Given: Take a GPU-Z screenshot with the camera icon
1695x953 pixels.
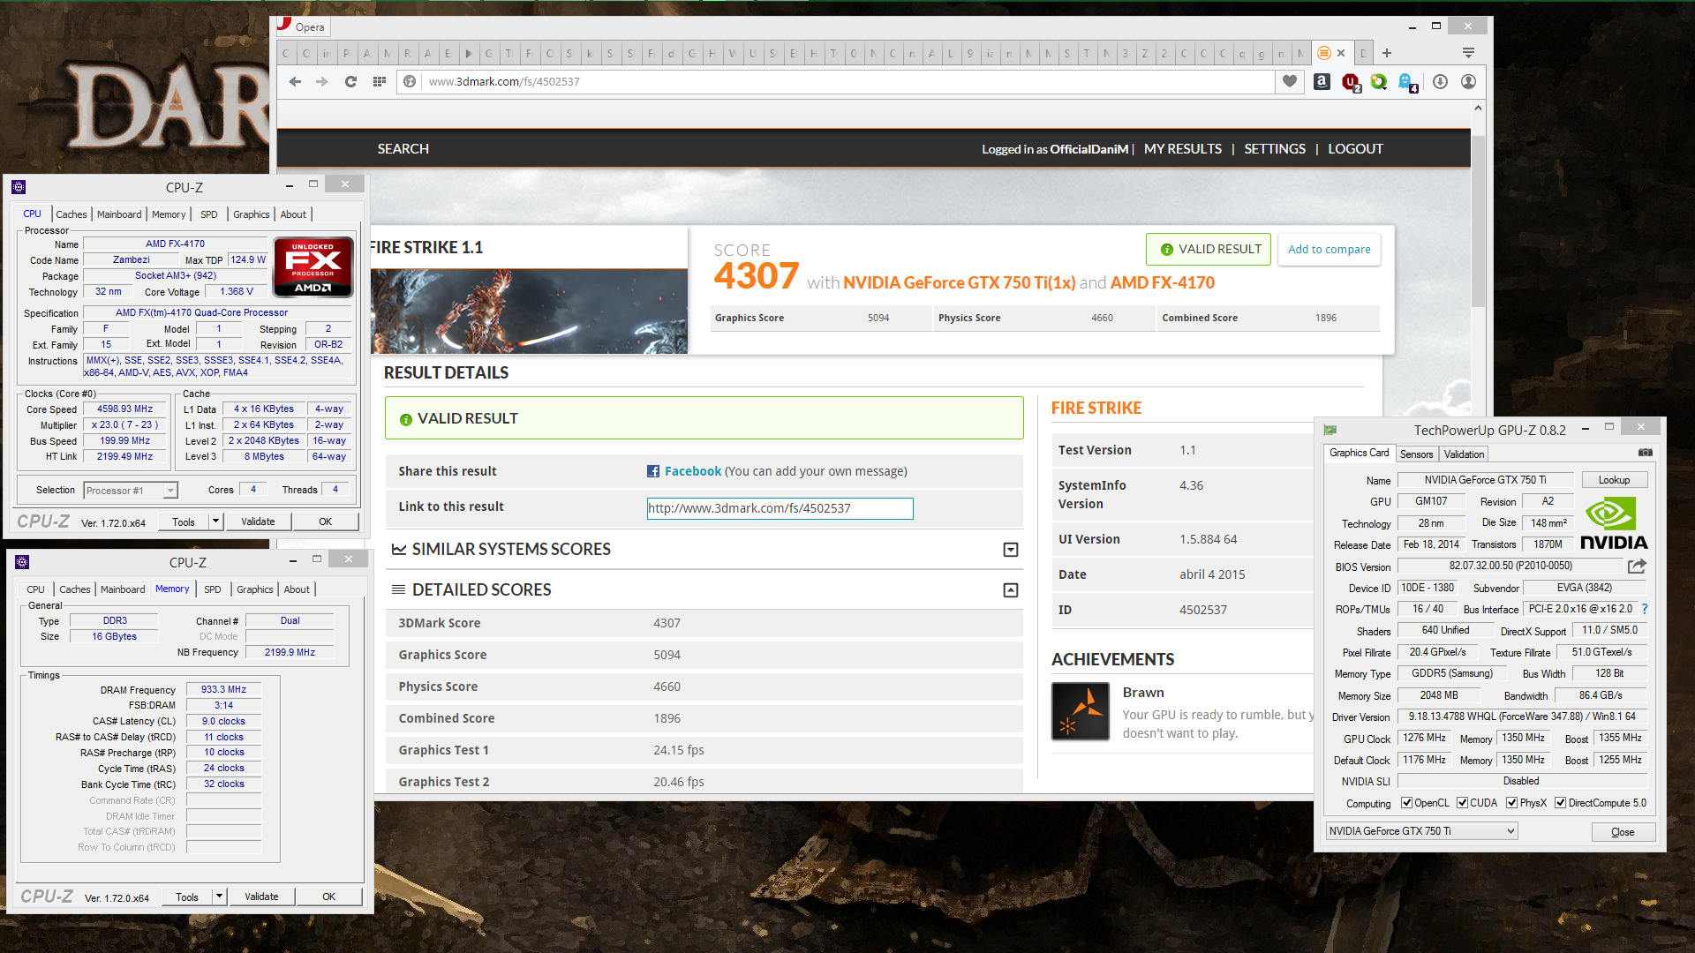Looking at the screenshot, I should [x=1646, y=453].
